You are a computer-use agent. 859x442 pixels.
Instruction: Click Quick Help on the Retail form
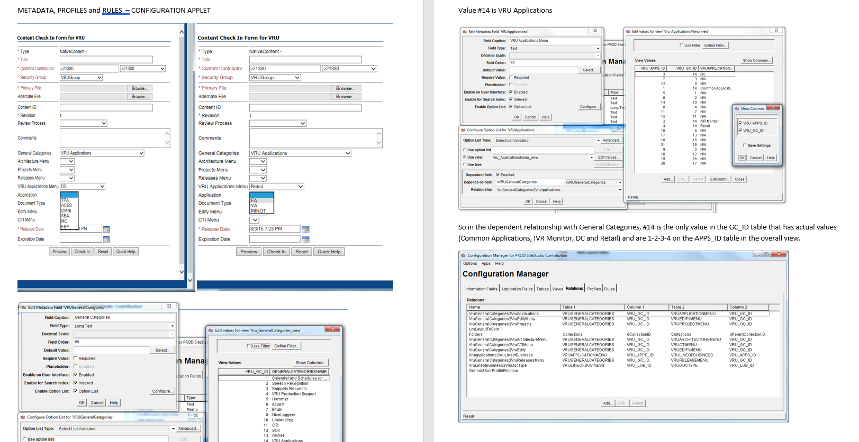tap(329, 252)
